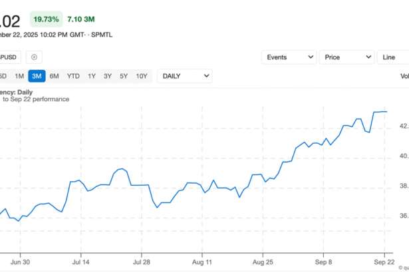Open the Events dropdown

[x=289, y=57]
